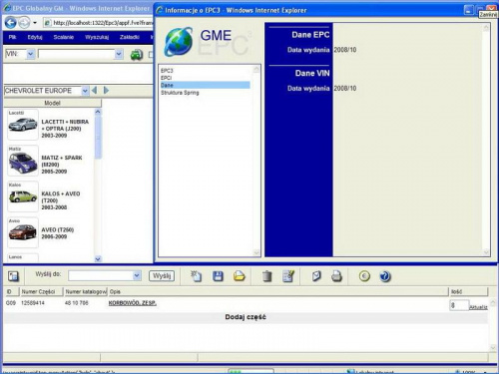Click the open folder icon in toolbar
This screenshot has height=374, width=499.
[239, 276]
